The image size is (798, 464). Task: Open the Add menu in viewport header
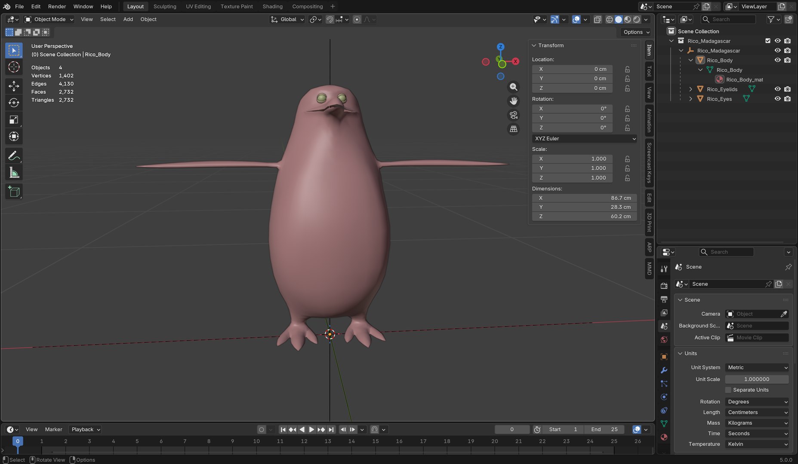128,19
